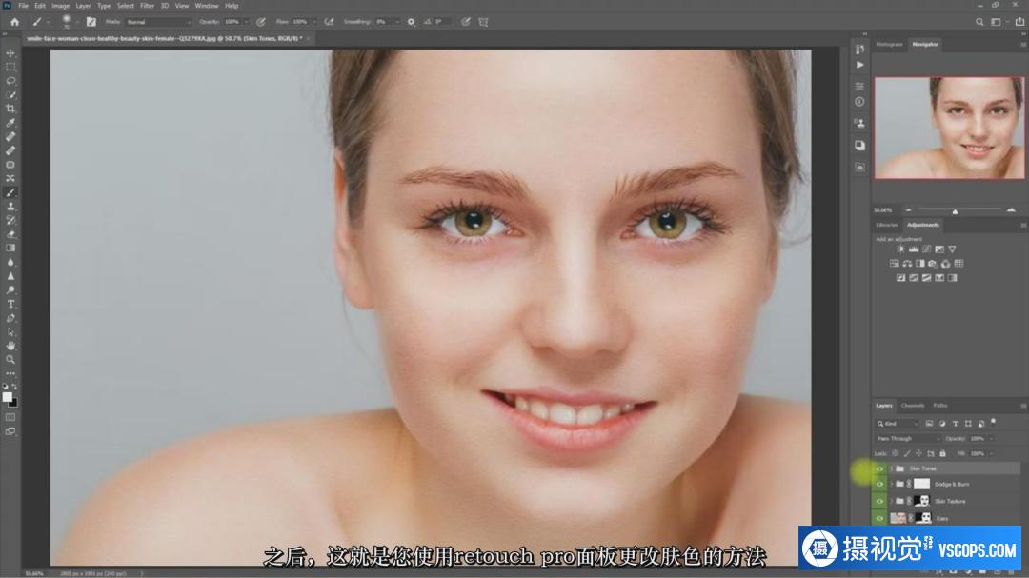
Task: Select the Skin Texture layer mask
Action: point(922,501)
